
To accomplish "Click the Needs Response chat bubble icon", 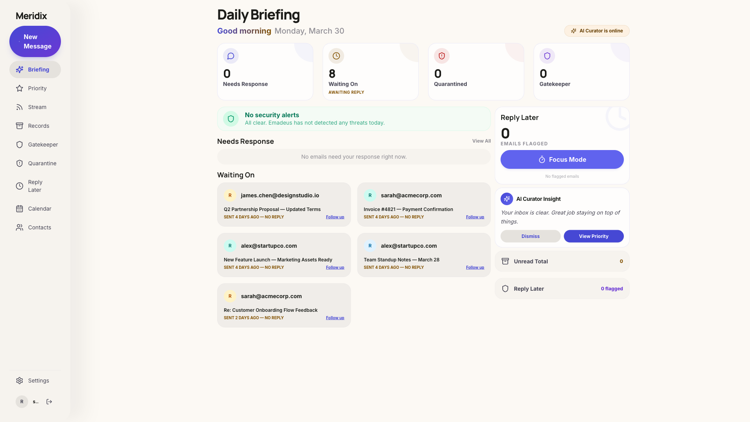I will (x=231, y=56).
